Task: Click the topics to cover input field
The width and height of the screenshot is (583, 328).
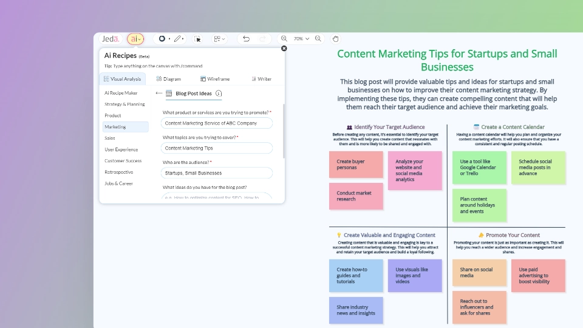Action: click(216, 148)
